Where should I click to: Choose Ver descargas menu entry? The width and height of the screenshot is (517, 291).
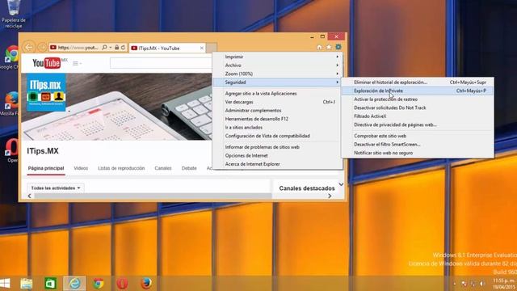278,103
